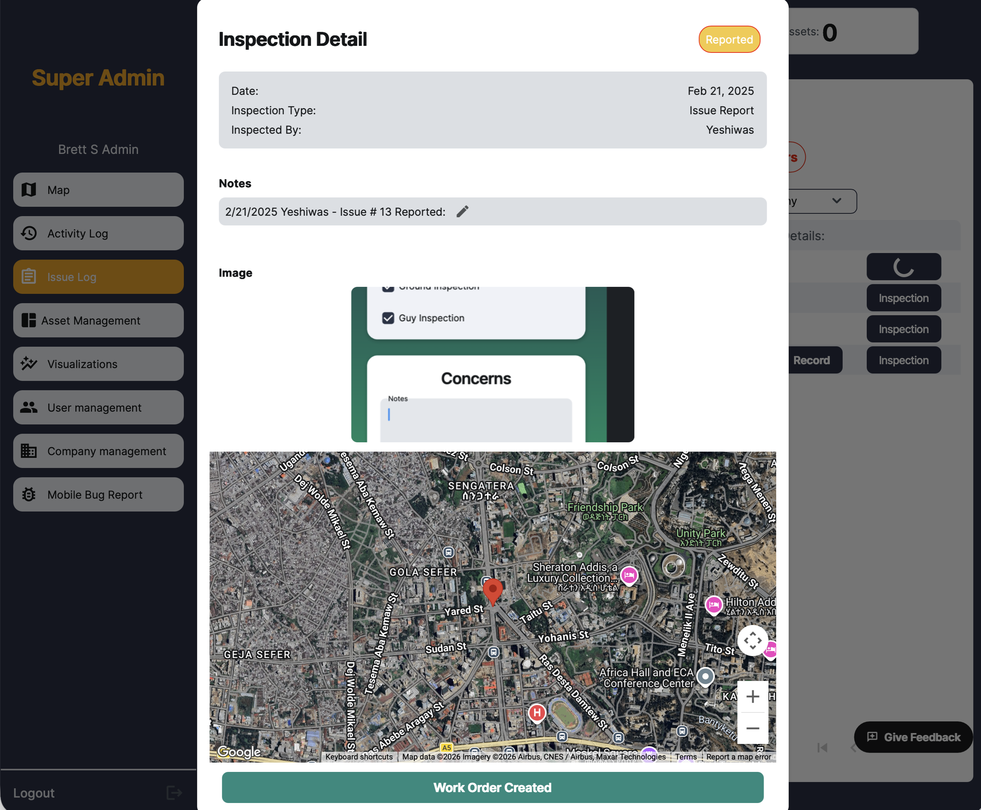Open the Activity Log clock icon
This screenshot has height=810, width=981.
[28, 233]
